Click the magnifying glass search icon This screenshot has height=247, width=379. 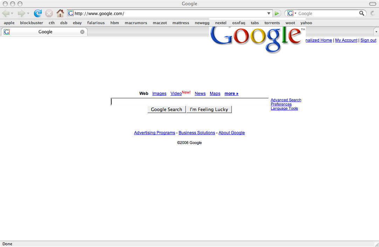pos(361,13)
